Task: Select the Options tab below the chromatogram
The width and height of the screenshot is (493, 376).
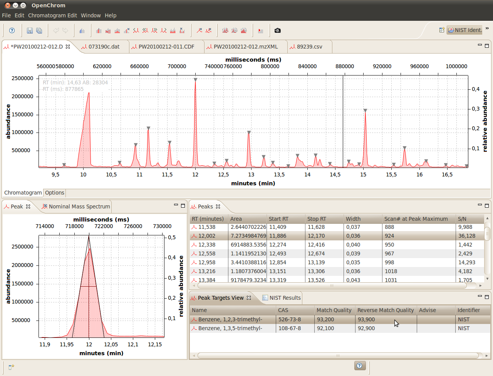Action: coord(55,193)
